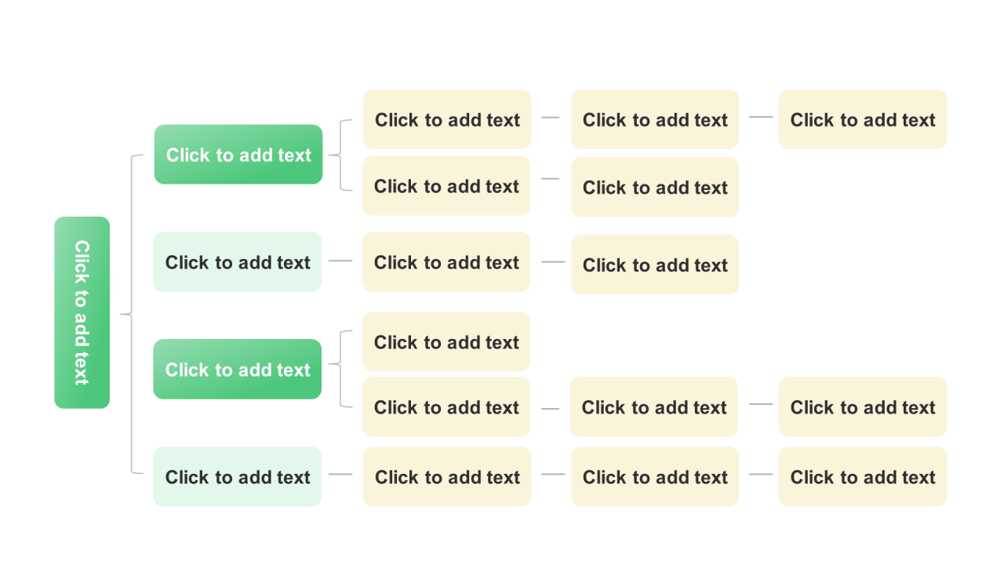Screen dimensions: 1004x565
Task: Click middle beige box in bottom row
Action: [x=655, y=476]
